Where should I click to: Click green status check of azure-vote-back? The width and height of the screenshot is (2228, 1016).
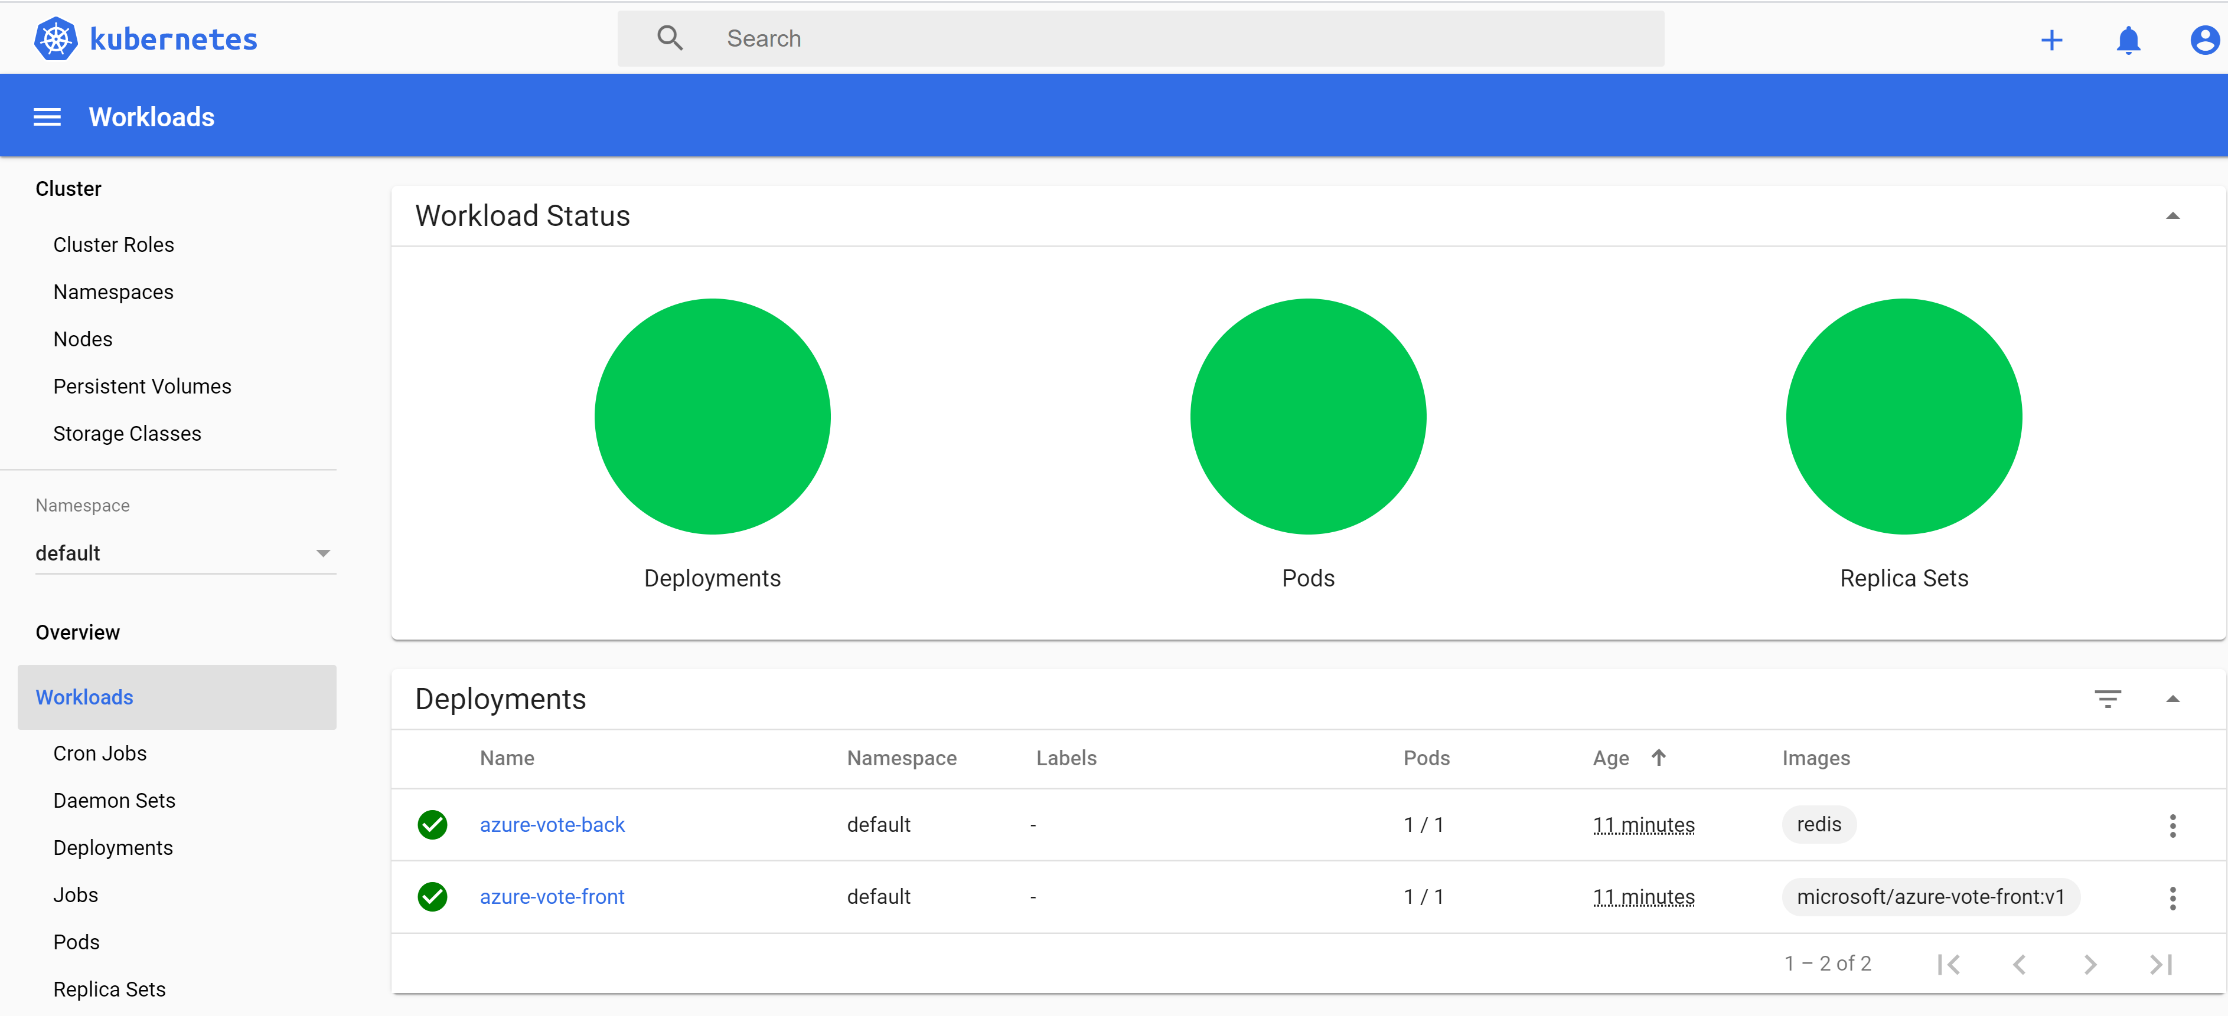pos(432,825)
